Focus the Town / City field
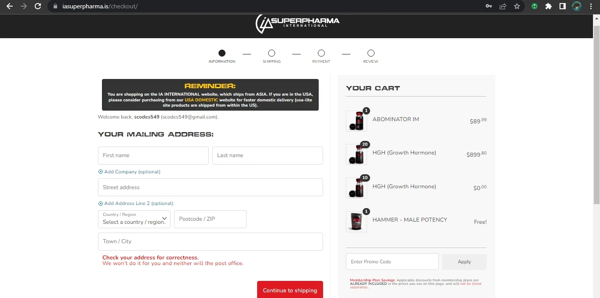The image size is (600, 298). [211, 241]
